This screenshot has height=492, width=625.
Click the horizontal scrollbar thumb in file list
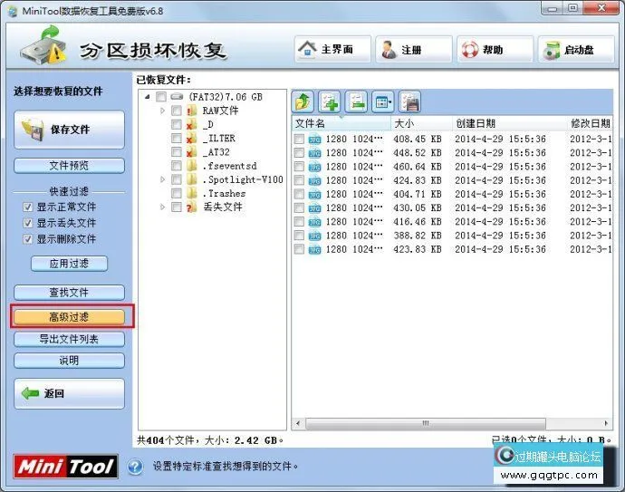(426, 423)
